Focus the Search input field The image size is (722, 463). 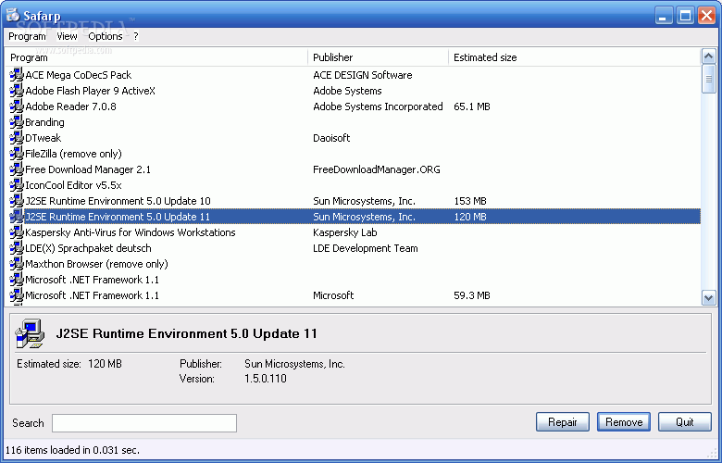144,423
